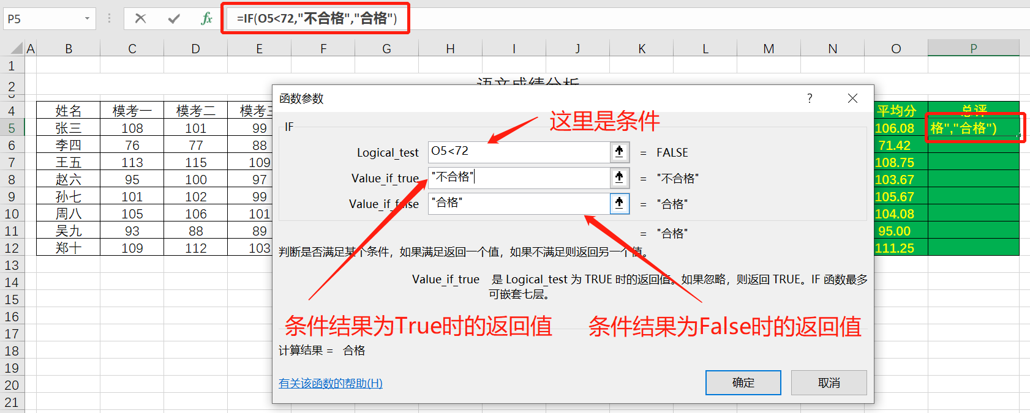Select row 5 header
Screen dimensions: 1030x413
(12, 128)
